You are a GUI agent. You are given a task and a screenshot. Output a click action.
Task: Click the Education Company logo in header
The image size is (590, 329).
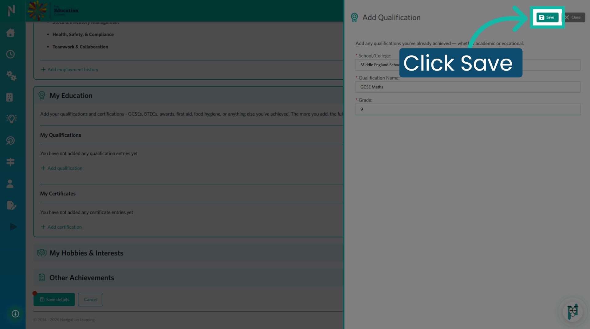click(x=53, y=10)
